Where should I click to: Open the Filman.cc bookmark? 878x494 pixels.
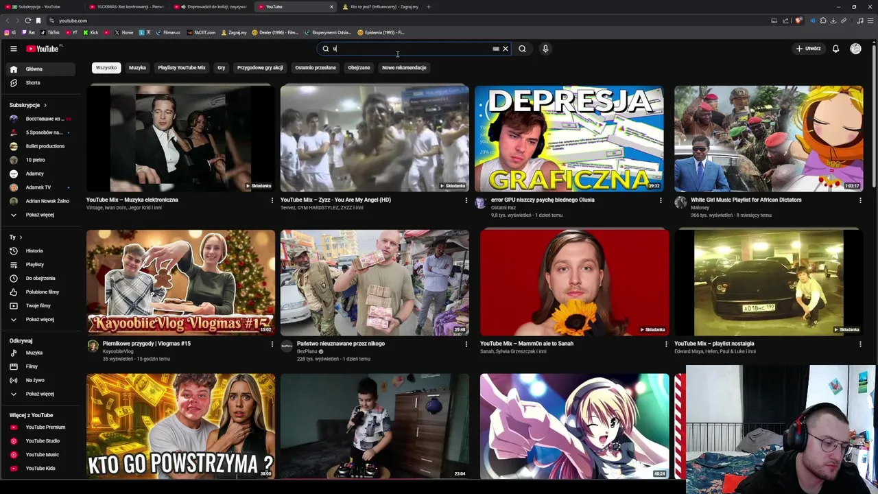[169, 32]
